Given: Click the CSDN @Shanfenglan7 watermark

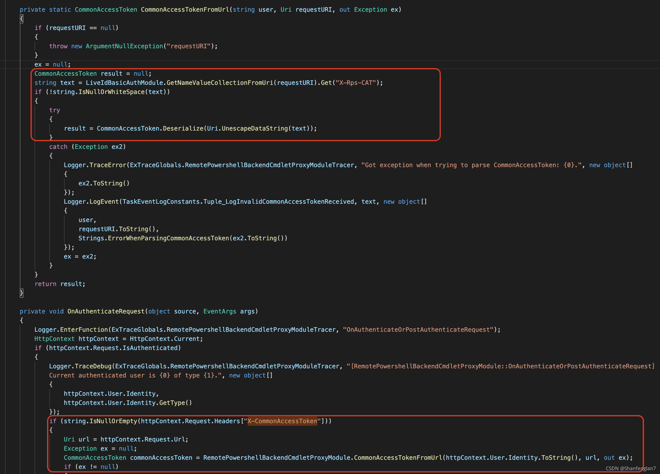Looking at the screenshot, I should pyautogui.click(x=631, y=468).
